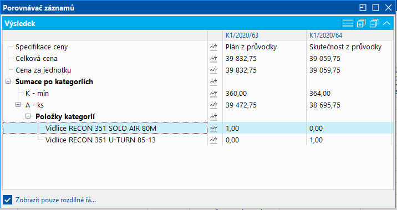Click Zobrazit pouze rozdílné řá... label
The image size is (397, 210).
click(x=55, y=200)
